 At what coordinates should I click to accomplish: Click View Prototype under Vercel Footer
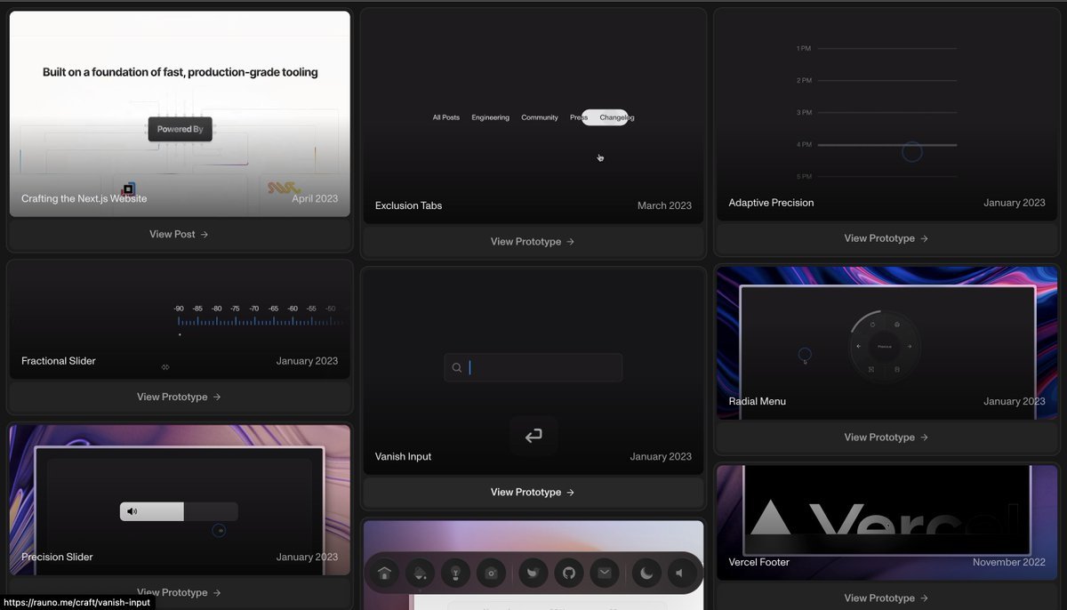pyautogui.click(x=886, y=598)
